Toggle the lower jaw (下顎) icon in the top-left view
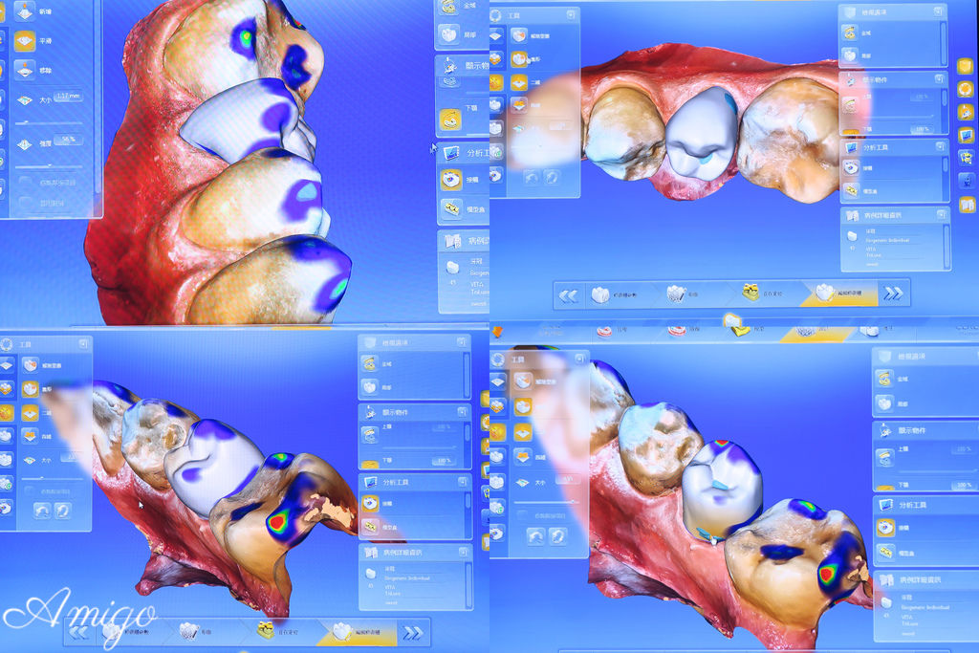The height and width of the screenshot is (653, 979). click(450, 120)
